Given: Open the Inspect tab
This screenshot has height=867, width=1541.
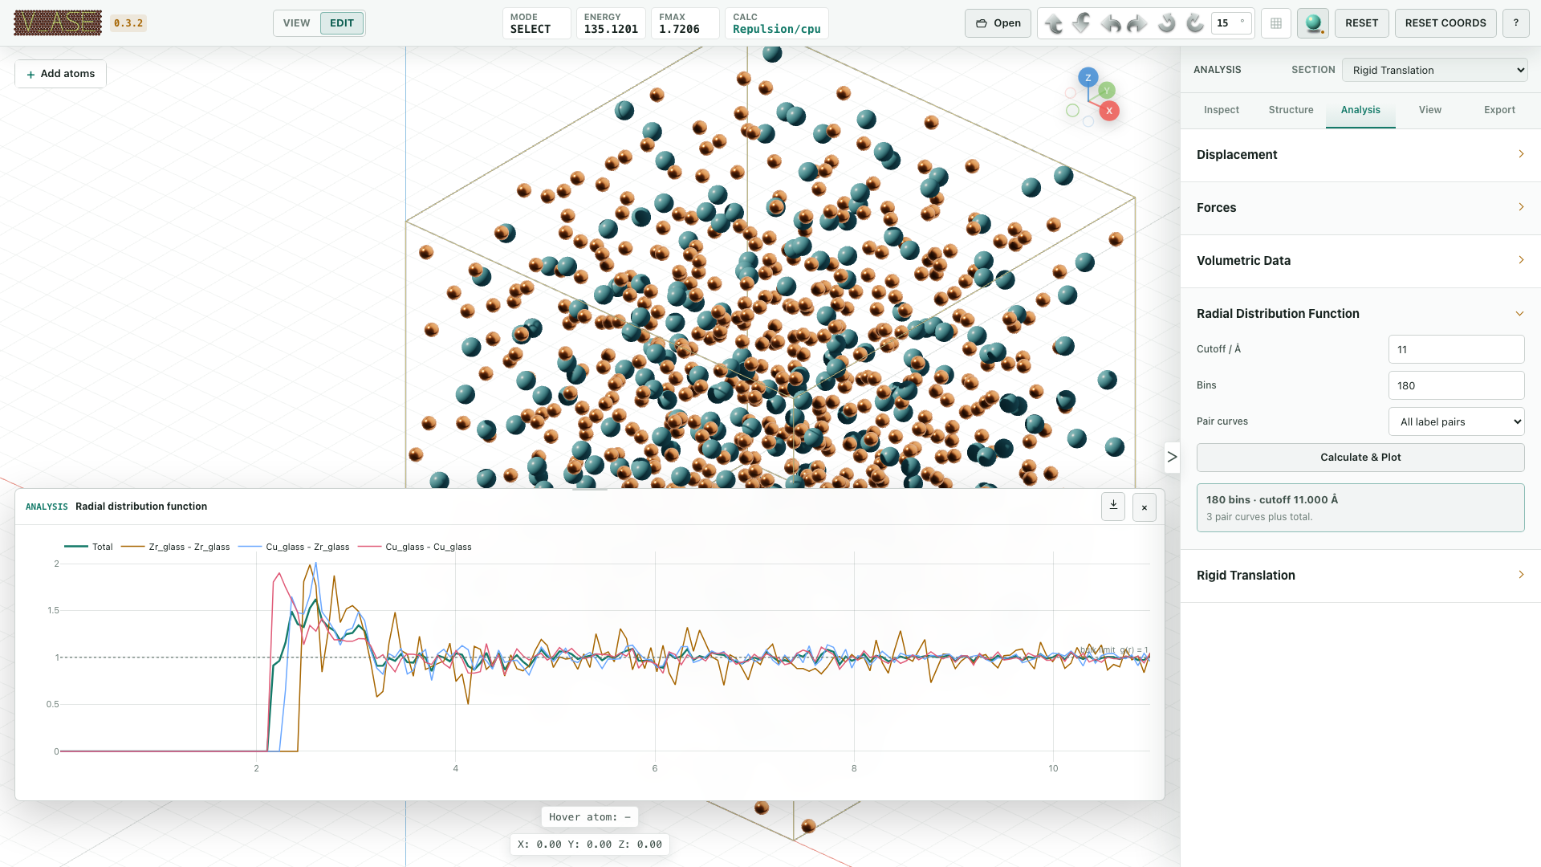Looking at the screenshot, I should coord(1221,110).
